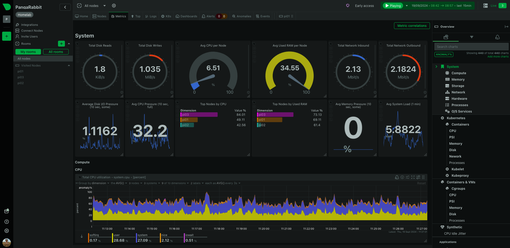Screen dimensions: 510x248
Task: Open chart settings via the sliders icon
Action: [x=418, y=177]
